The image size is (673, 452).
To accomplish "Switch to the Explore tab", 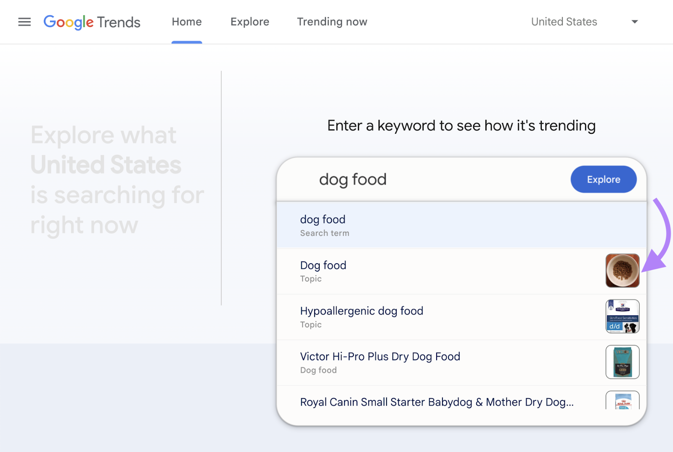I will pos(249,22).
